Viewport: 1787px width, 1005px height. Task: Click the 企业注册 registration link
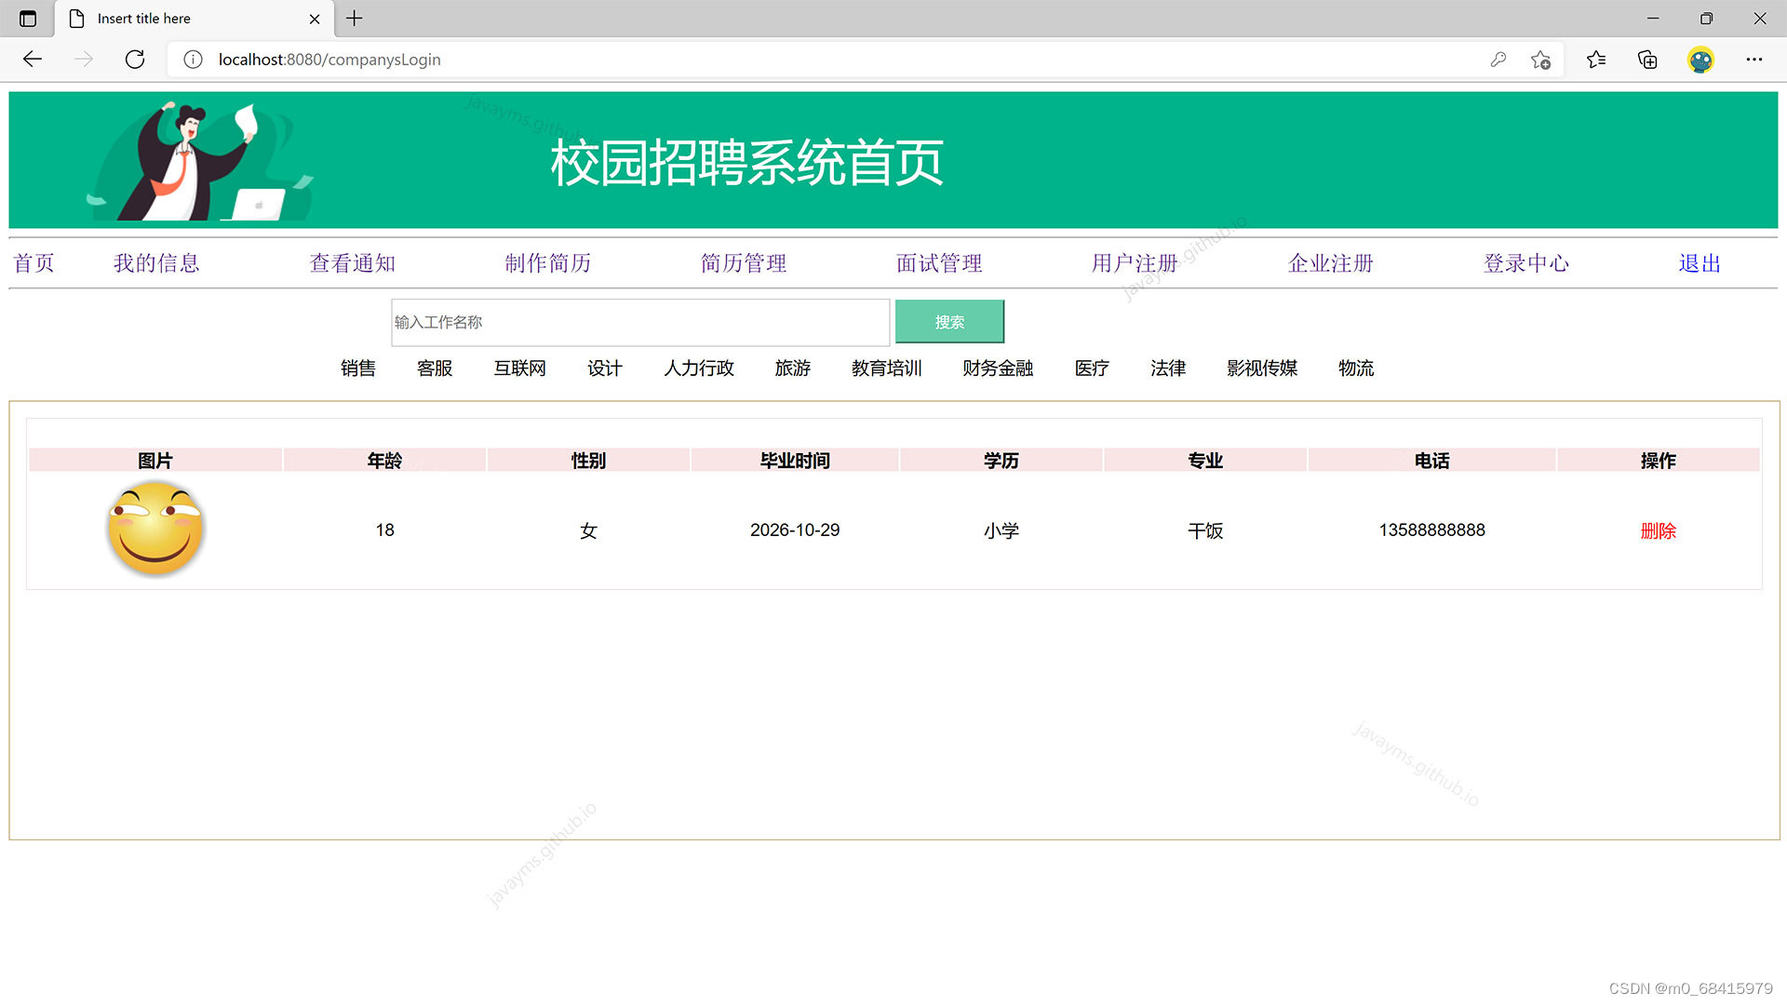1329,263
